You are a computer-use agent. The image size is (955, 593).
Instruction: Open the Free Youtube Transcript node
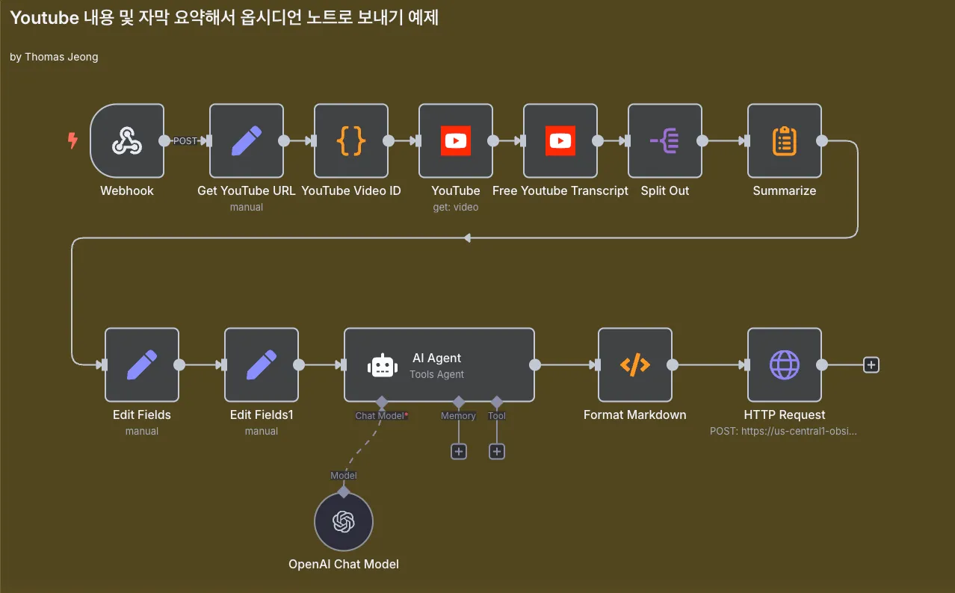coord(560,140)
